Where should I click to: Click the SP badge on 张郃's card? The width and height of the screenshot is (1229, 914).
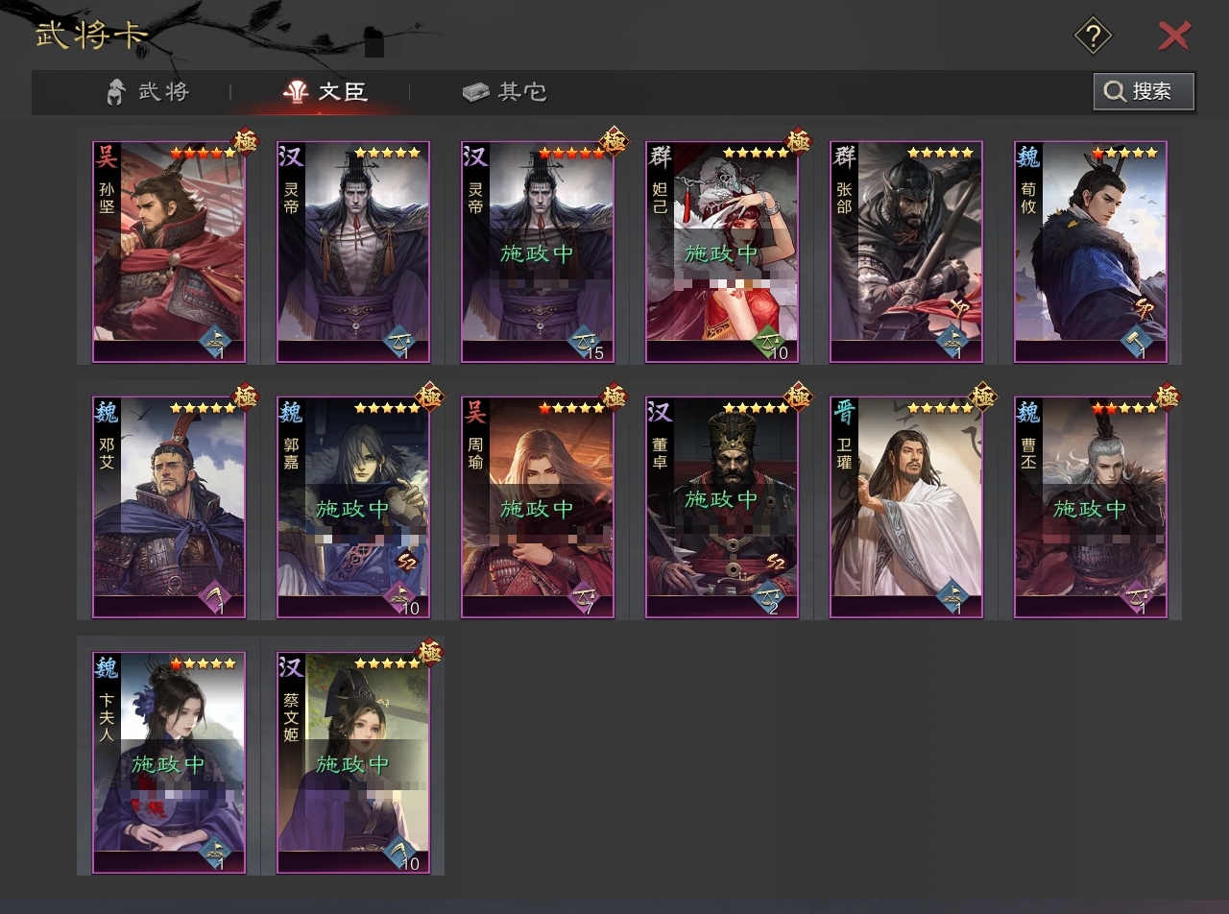(x=959, y=309)
